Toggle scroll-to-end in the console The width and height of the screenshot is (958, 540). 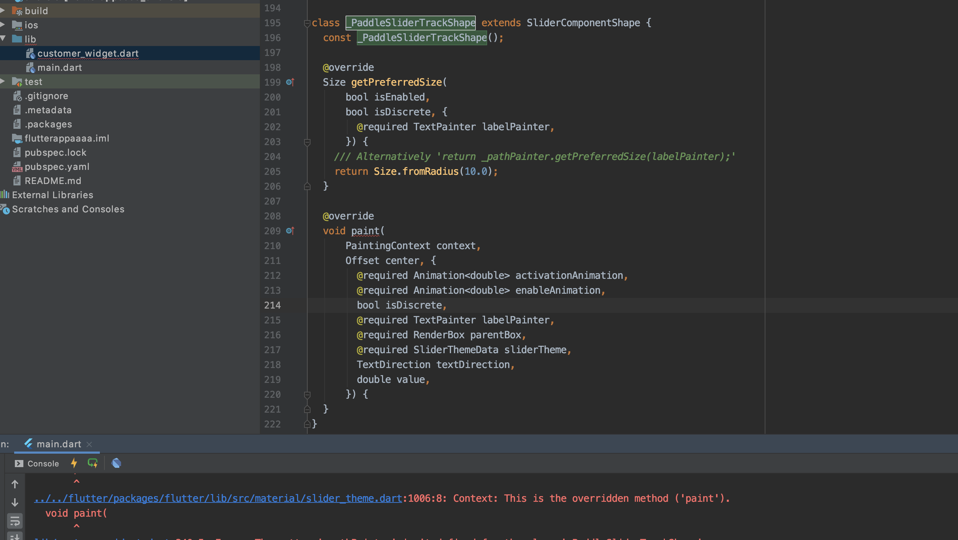(x=15, y=537)
